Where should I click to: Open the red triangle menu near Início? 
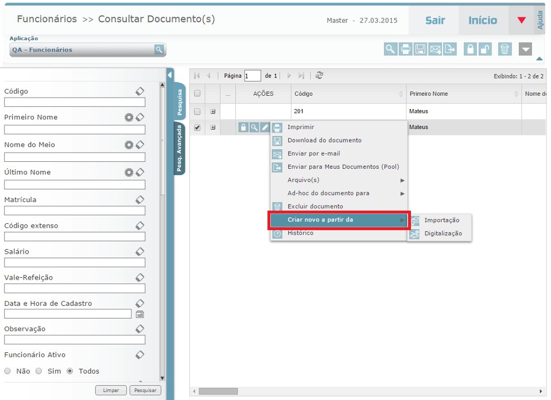click(x=521, y=21)
